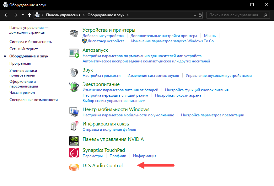Viewport: 274px width, 186px height.
Task: Click the search magnifier icon
Action: (266, 15)
